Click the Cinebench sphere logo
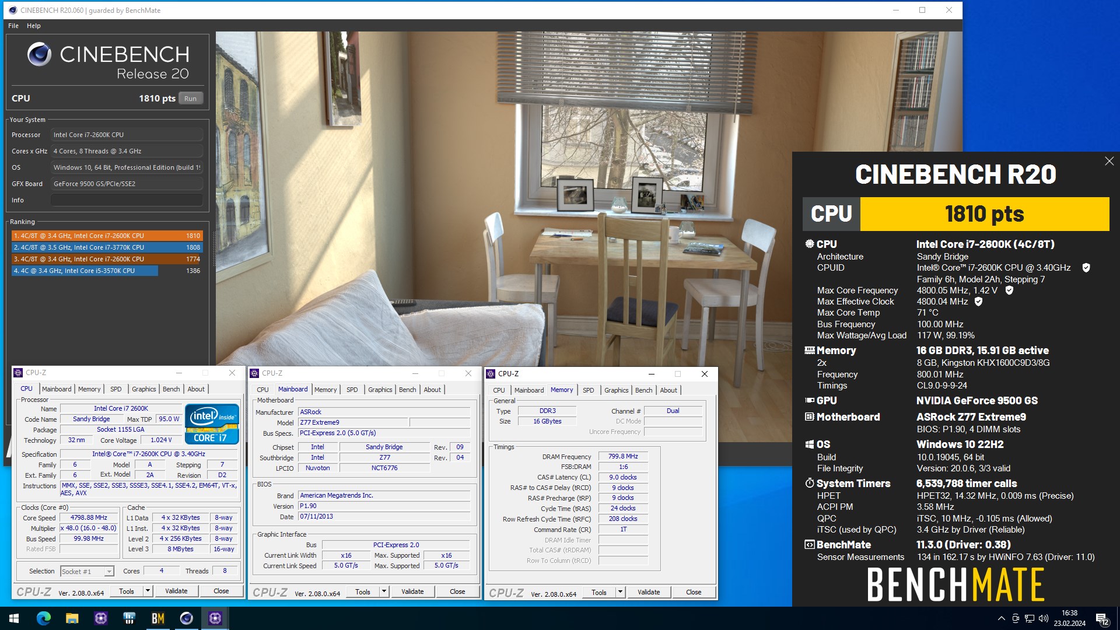1120x630 pixels. point(39,54)
